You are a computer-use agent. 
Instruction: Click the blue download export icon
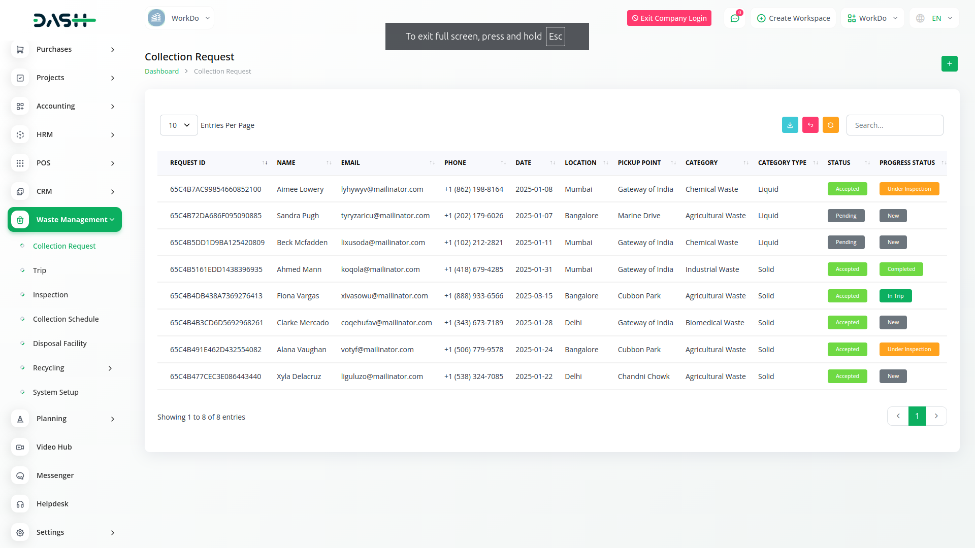tap(790, 125)
